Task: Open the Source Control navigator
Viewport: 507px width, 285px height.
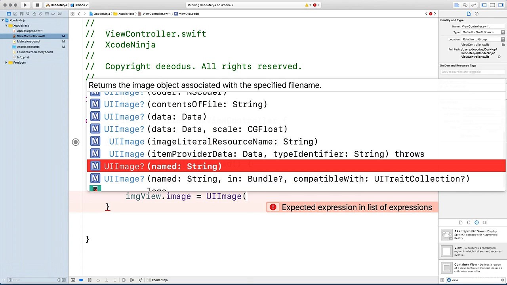Action: [x=15, y=14]
